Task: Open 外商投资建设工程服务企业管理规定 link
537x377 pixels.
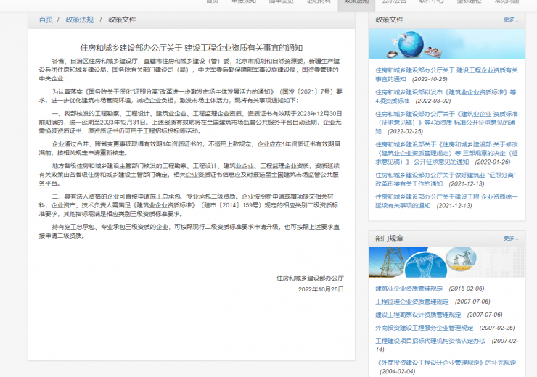Action: point(424,328)
